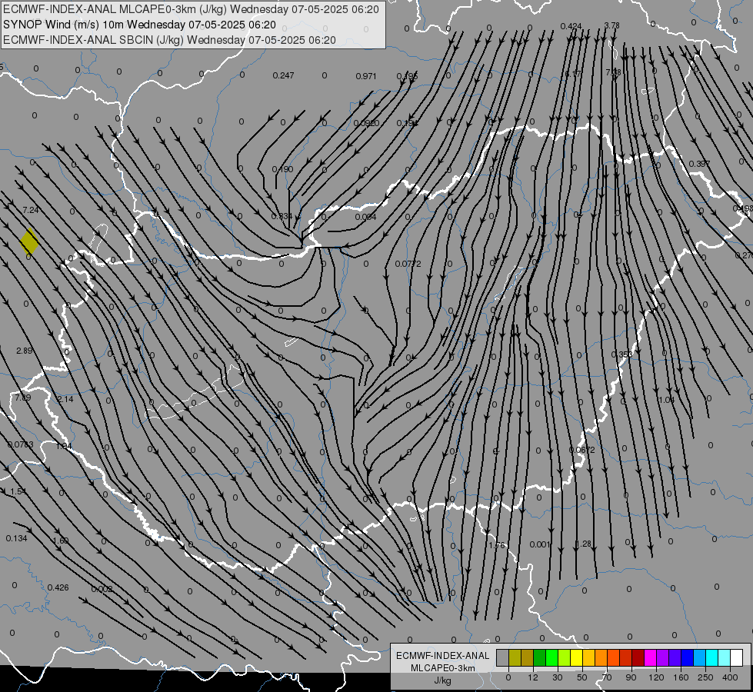The image size is (753, 692).
Task: Pick the cyan legend swatch
Action: click(x=713, y=658)
